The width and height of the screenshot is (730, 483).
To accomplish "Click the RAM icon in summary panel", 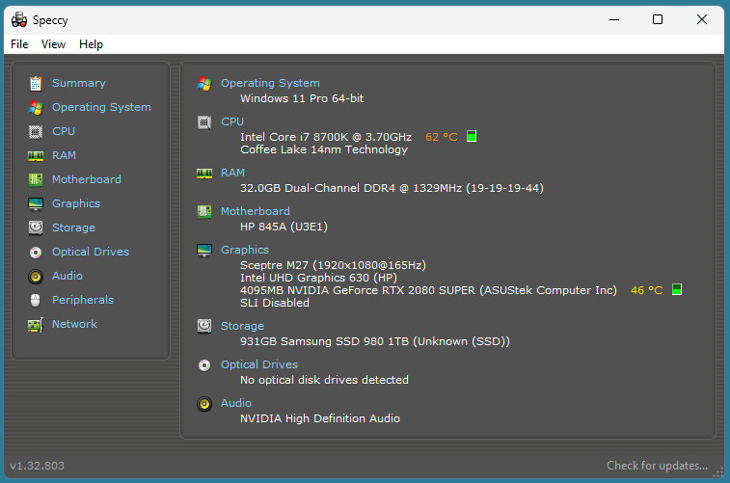I will 204,174.
